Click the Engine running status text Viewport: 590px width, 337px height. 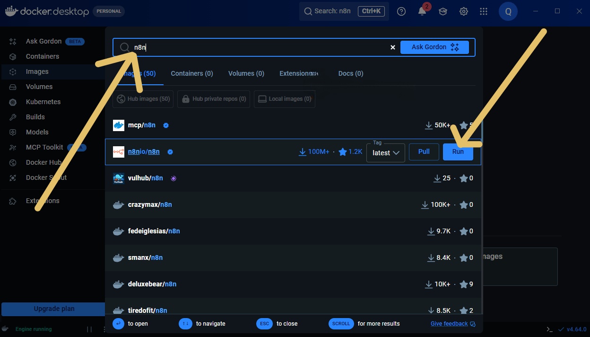(x=34, y=329)
